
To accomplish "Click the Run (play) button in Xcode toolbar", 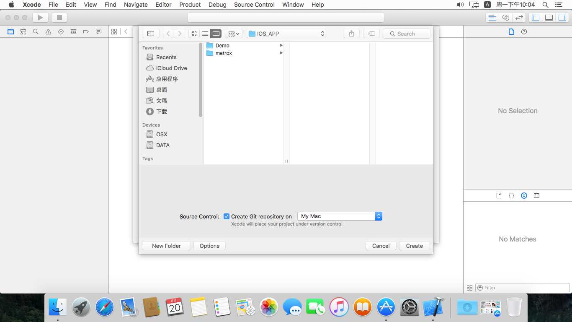I will 41,18.
